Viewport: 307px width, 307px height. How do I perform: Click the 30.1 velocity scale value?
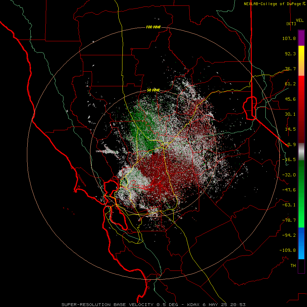(x=290, y=114)
